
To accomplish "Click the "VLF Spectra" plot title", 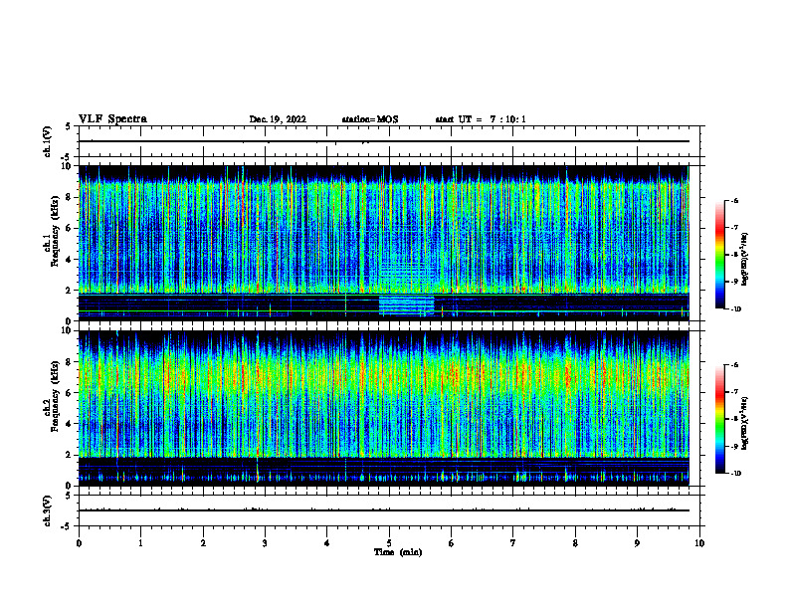I will [x=112, y=119].
